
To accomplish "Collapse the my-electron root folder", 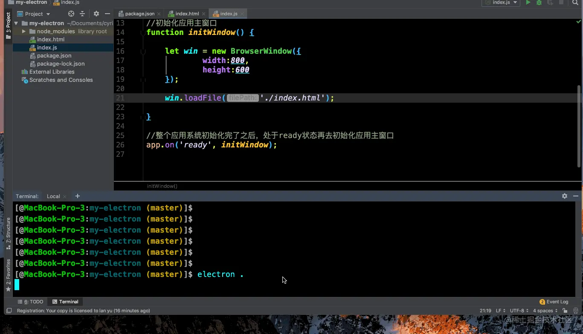I will coord(17,23).
